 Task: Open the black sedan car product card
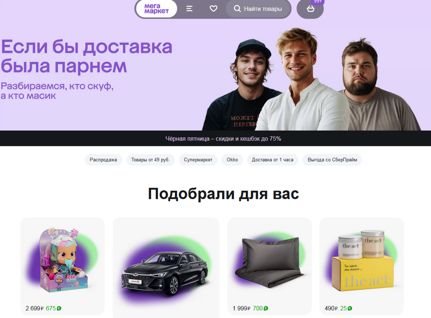pyautogui.click(x=166, y=268)
